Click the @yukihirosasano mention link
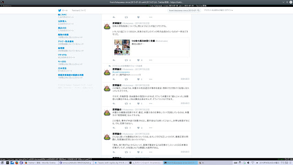This screenshot has width=293, height=165. tap(121, 72)
